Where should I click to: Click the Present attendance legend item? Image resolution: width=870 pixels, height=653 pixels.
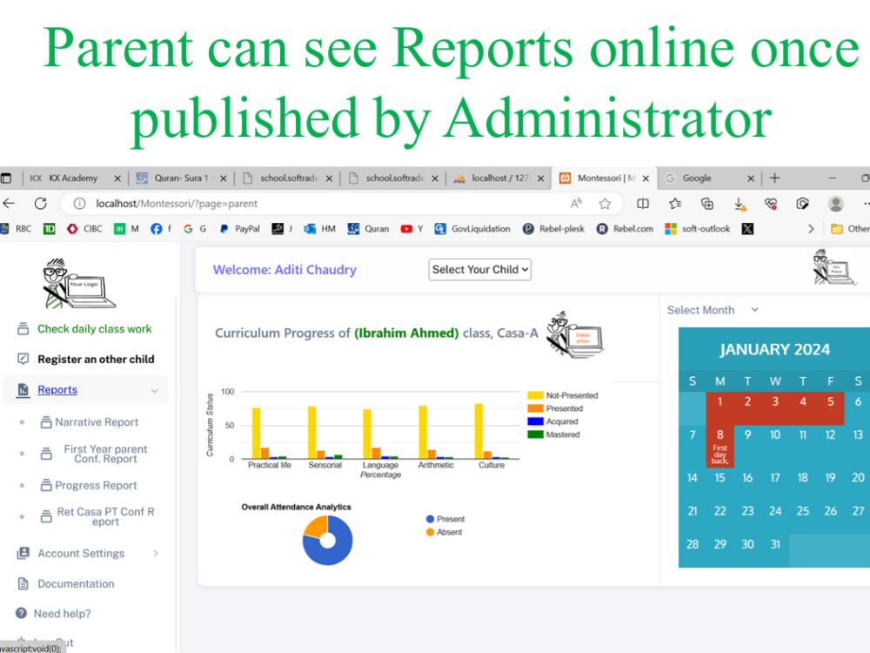(445, 519)
